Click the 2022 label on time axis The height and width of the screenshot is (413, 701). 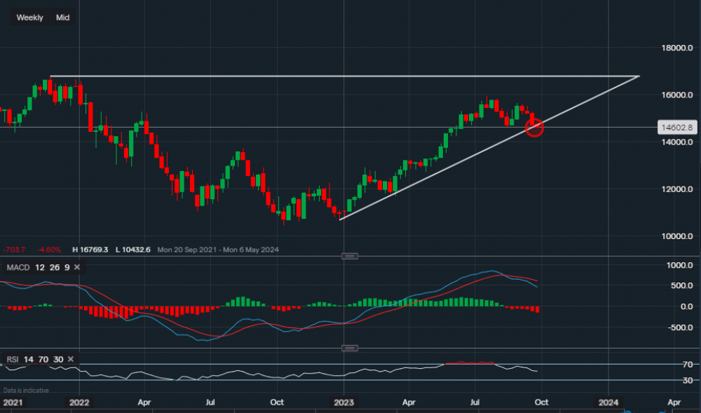coord(79,403)
